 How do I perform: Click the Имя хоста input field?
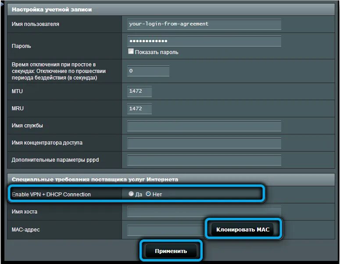(x=204, y=212)
